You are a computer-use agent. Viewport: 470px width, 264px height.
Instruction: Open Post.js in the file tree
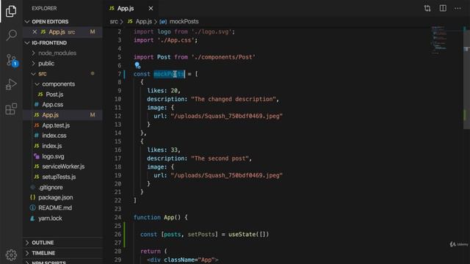pyautogui.click(x=62, y=95)
